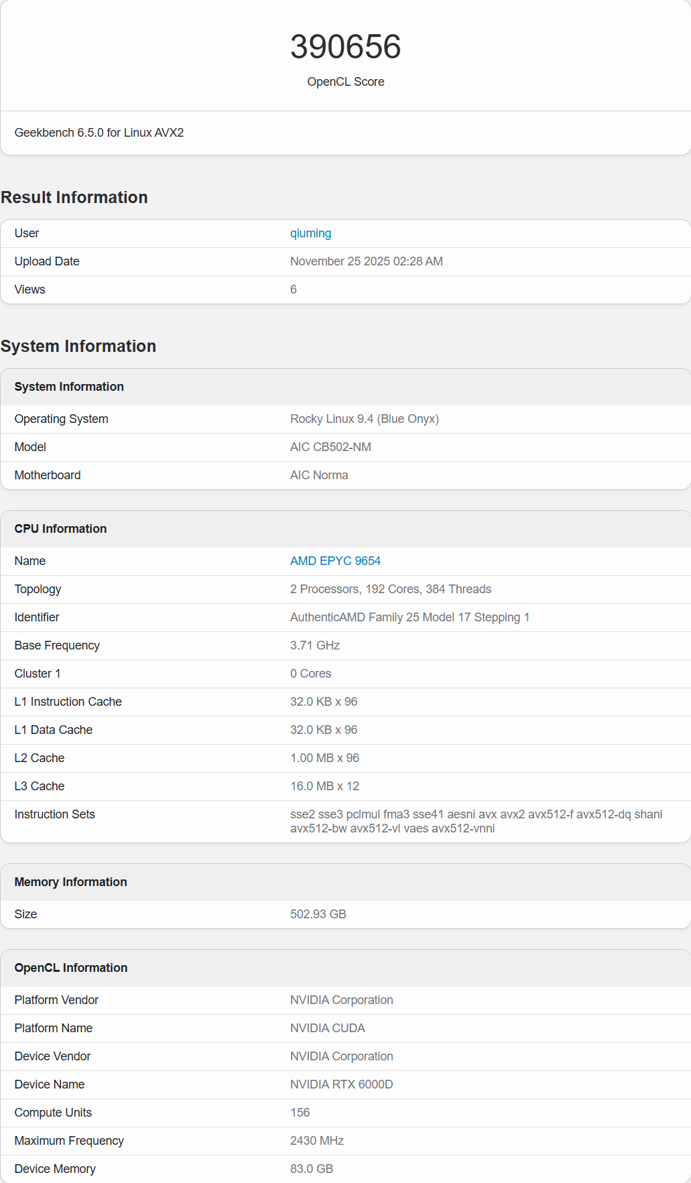Click the CPU Information table header
Image resolution: width=691 pixels, height=1183 pixels.
(x=61, y=529)
